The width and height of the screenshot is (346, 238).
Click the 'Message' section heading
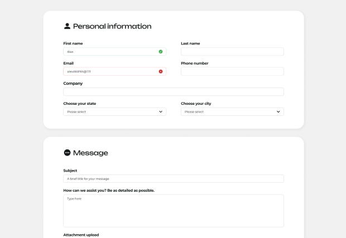point(90,153)
